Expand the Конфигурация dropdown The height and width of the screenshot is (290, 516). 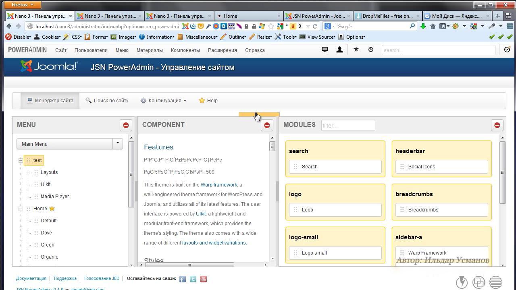[x=163, y=101]
